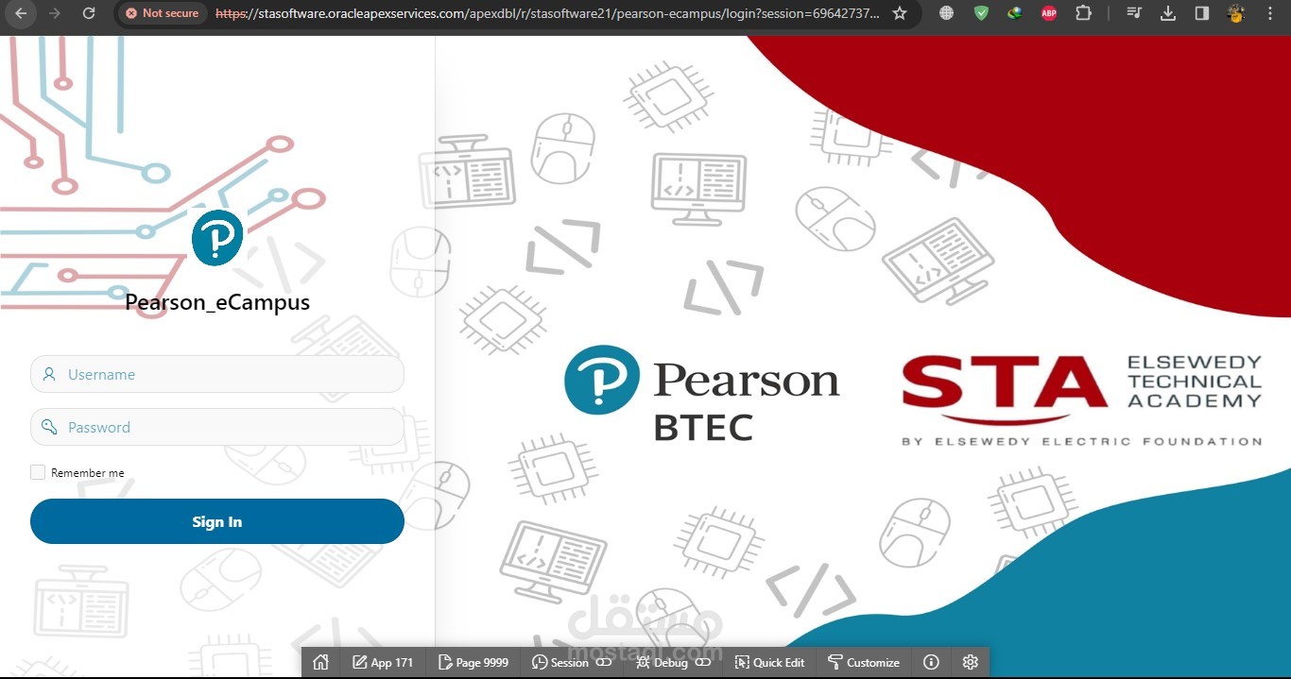Open the Session menu in developer toolbar

click(x=572, y=662)
